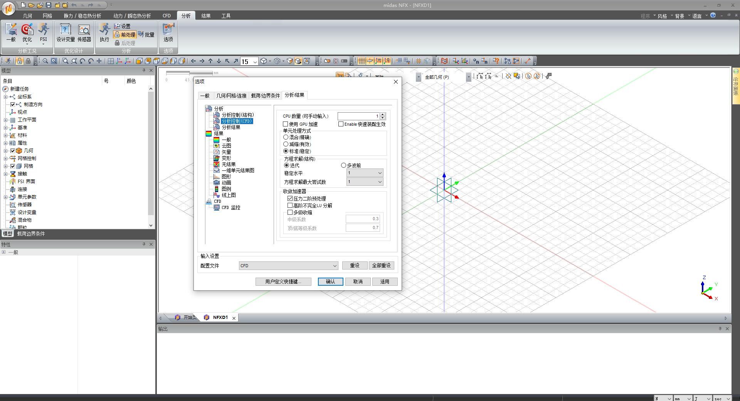740x401 pixels.
Task: Open the 稳定水平 dropdown
Action: [x=364, y=173]
